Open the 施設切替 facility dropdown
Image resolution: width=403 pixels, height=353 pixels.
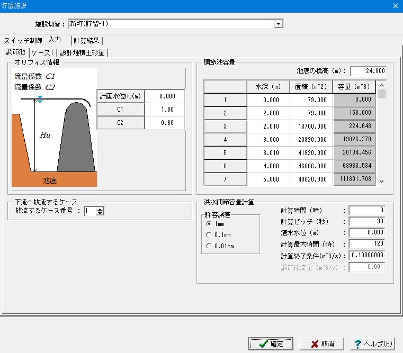click(278, 24)
